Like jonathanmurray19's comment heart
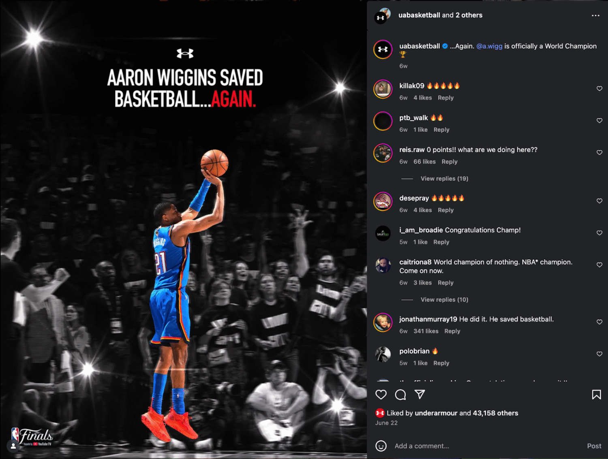The image size is (608, 459). (599, 322)
